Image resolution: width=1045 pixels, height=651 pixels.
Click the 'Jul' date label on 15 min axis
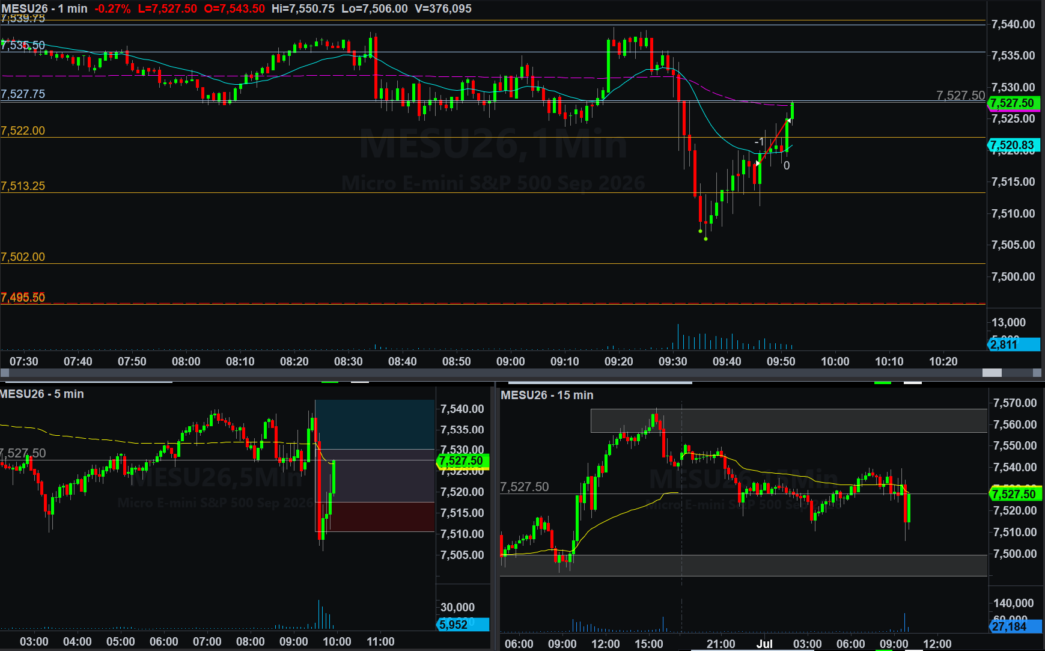764,644
